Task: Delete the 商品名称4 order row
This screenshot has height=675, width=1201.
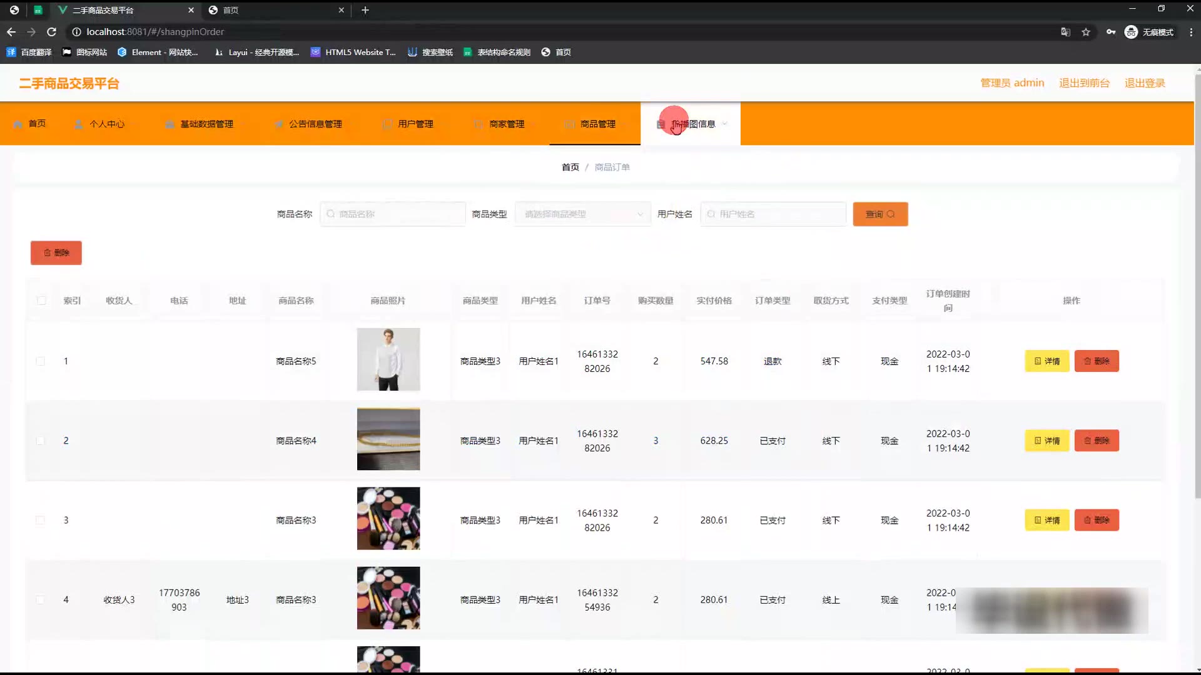Action: coord(1097,441)
